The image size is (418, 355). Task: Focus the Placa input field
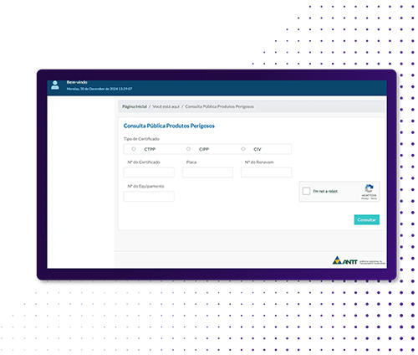point(207,172)
